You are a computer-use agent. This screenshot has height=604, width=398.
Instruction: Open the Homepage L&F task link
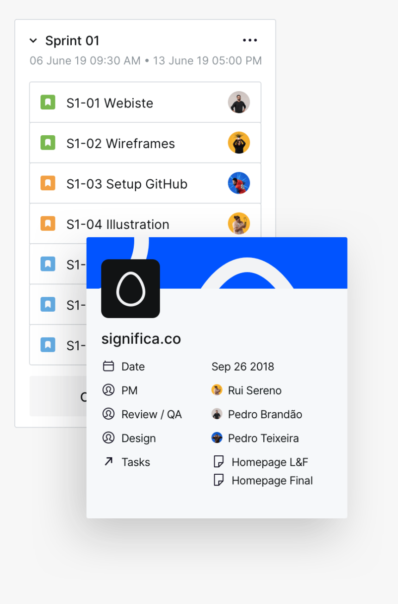(x=270, y=462)
